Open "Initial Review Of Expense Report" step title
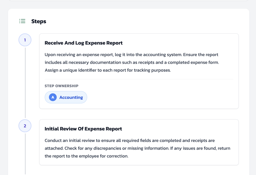 83,129
